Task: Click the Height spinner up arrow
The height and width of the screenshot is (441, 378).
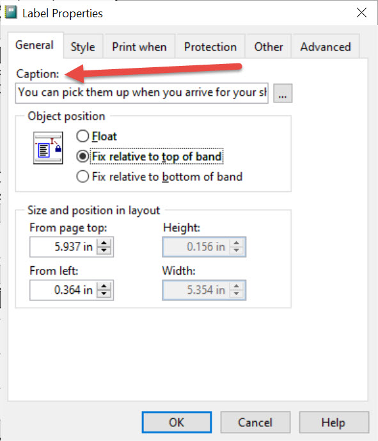Action: pyautogui.click(x=237, y=243)
